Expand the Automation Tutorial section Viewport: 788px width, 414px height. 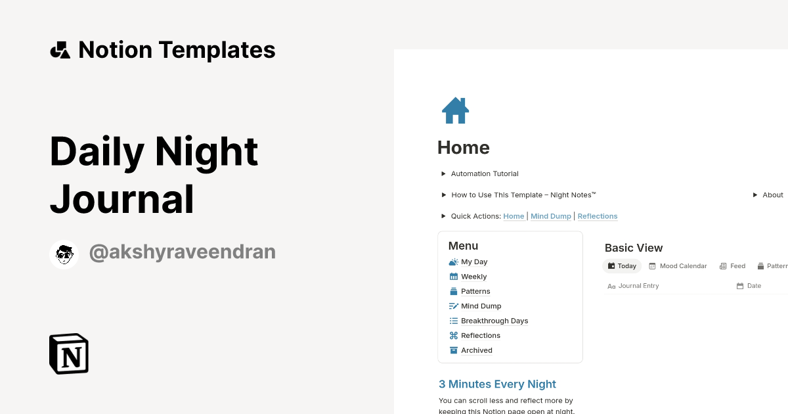pos(444,173)
